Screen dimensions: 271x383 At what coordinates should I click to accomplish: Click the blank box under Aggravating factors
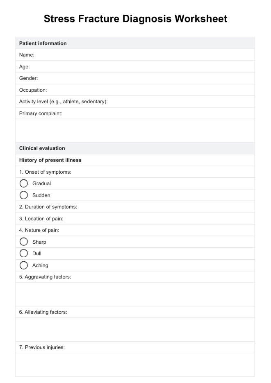(135, 295)
